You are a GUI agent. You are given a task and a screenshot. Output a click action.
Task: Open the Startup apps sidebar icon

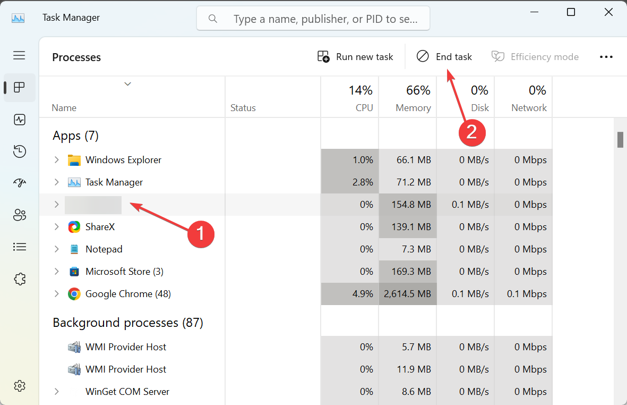point(19,183)
